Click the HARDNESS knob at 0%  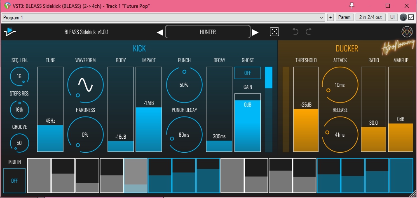click(85, 135)
